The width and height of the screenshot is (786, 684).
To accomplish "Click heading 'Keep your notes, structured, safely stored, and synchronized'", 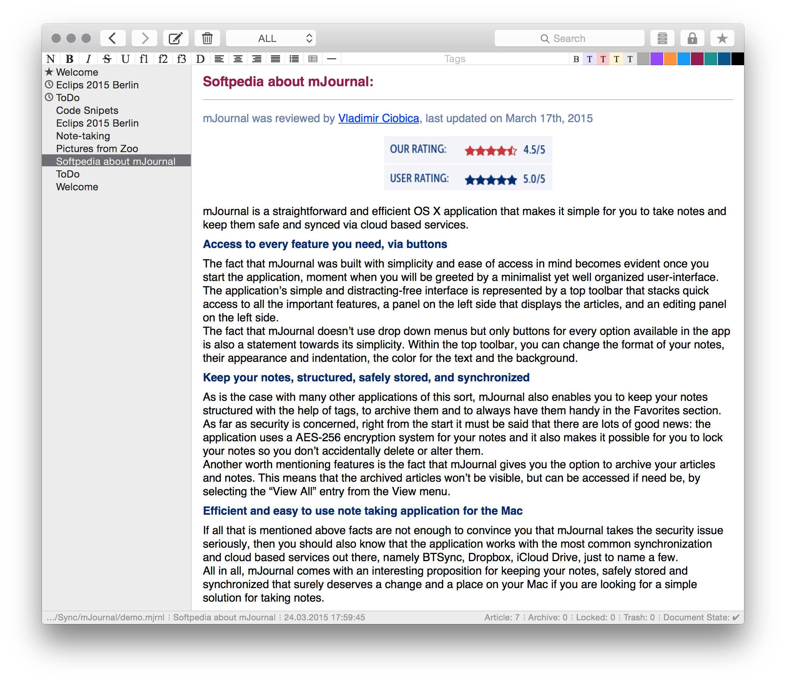I will click(x=366, y=378).
